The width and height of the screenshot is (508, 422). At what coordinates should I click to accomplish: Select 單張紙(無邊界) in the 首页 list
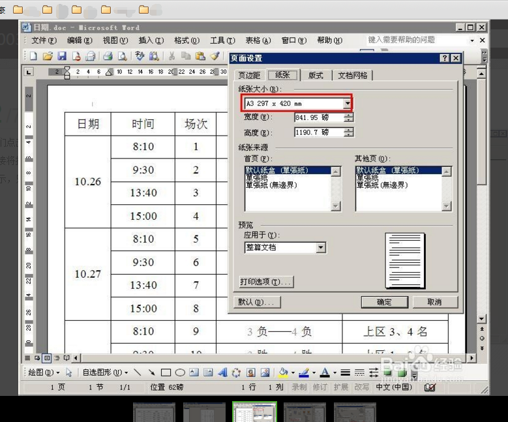click(271, 185)
